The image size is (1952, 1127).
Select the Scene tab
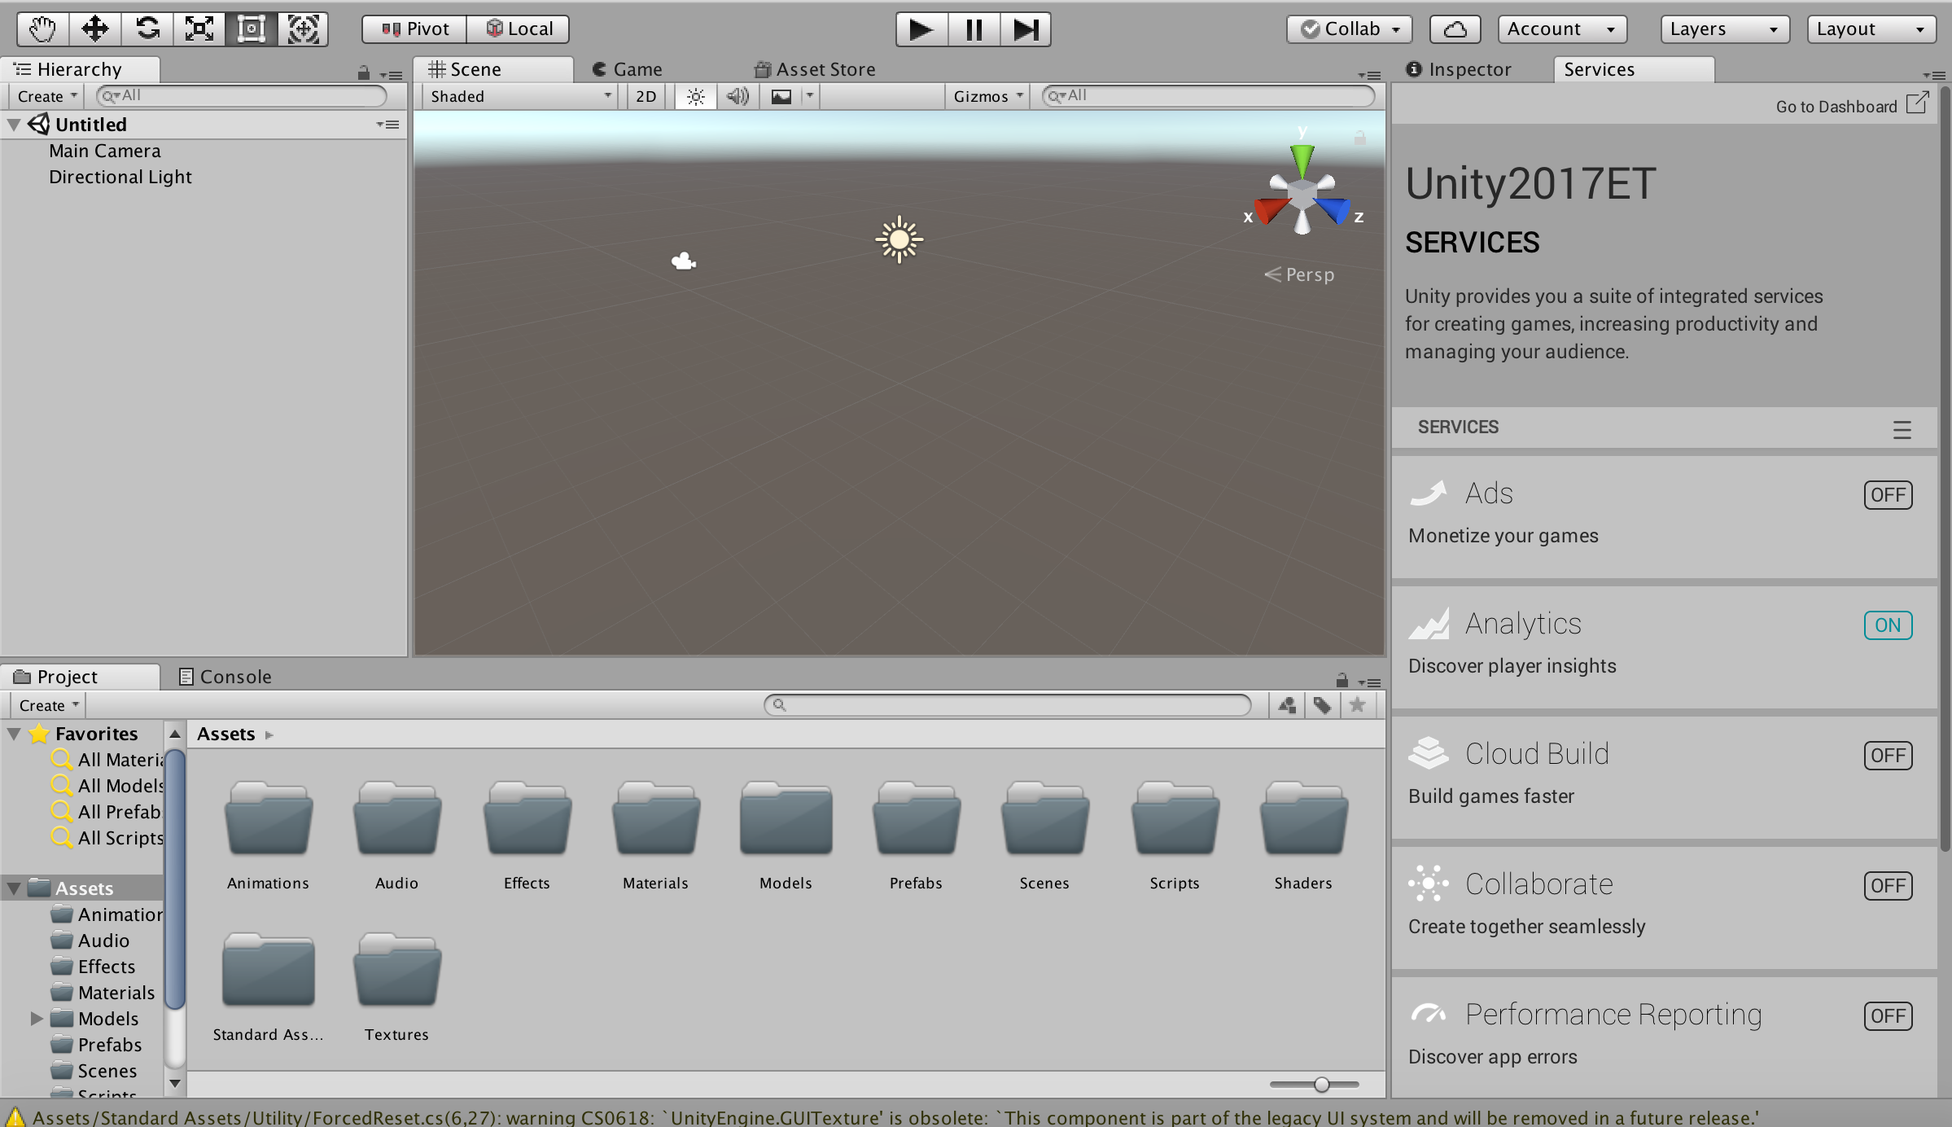click(x=493, y=69)
